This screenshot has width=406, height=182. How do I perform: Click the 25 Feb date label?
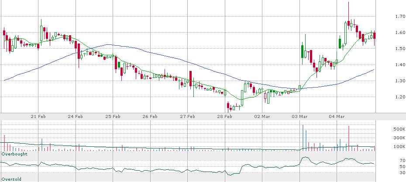[113, 116]
